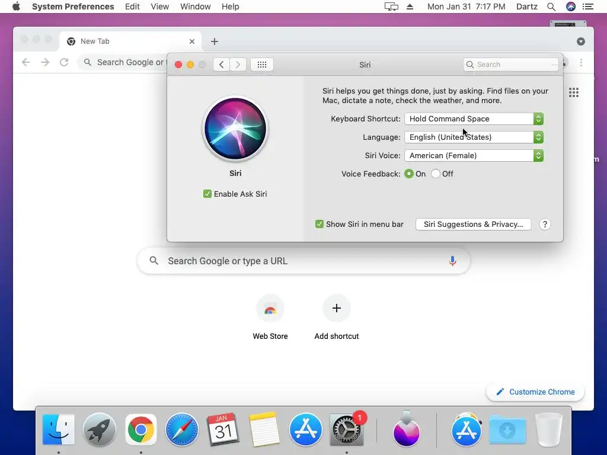This screenshot has width=607, height=455.
Task: Open Siri help question mark button
Action: coord(545,225)
